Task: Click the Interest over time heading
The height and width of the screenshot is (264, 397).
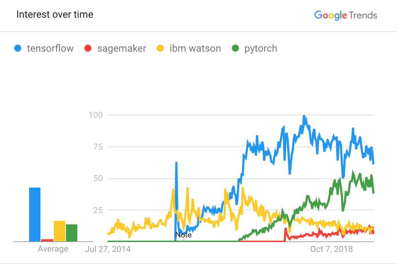Action: coord(55,15)
